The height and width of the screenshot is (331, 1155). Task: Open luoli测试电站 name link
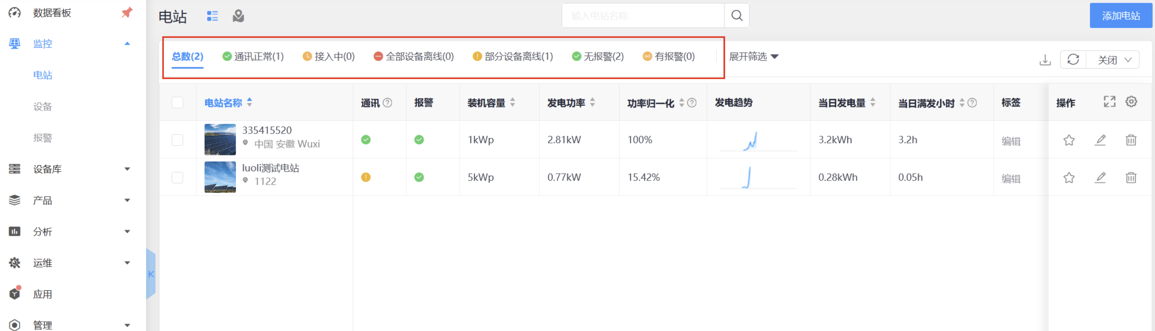271,168
